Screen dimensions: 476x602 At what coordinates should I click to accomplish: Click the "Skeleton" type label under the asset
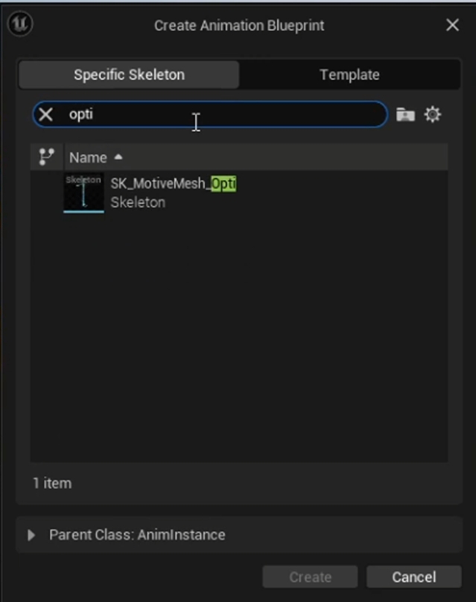click(138, 202)
